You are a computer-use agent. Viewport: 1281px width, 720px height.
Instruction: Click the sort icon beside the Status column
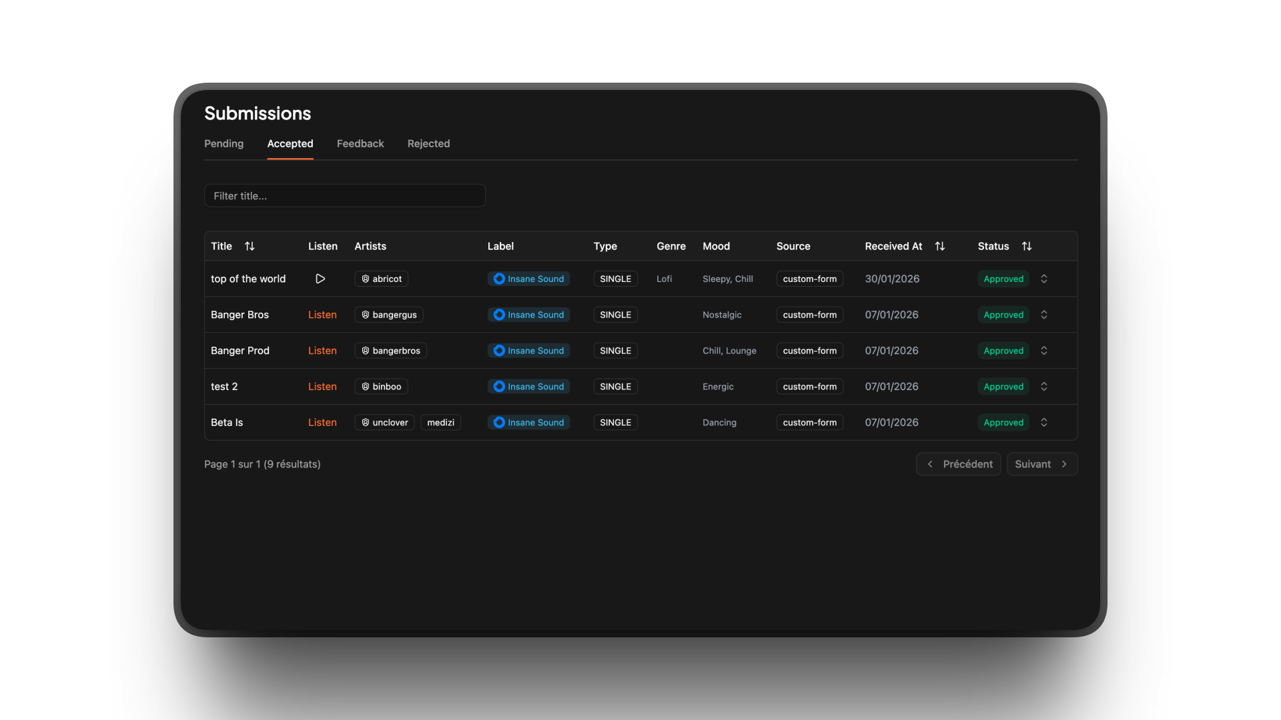(x=1027, y=246)
